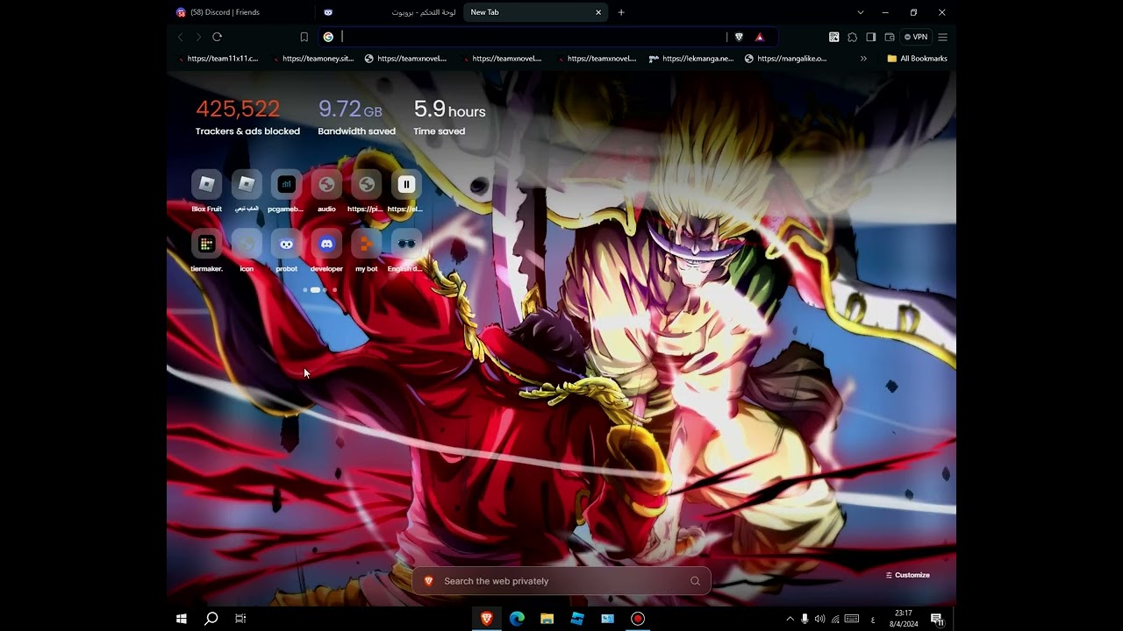Open the notification center icon
This screenshot has height=631, width=1123.
(x=937, y=619)
